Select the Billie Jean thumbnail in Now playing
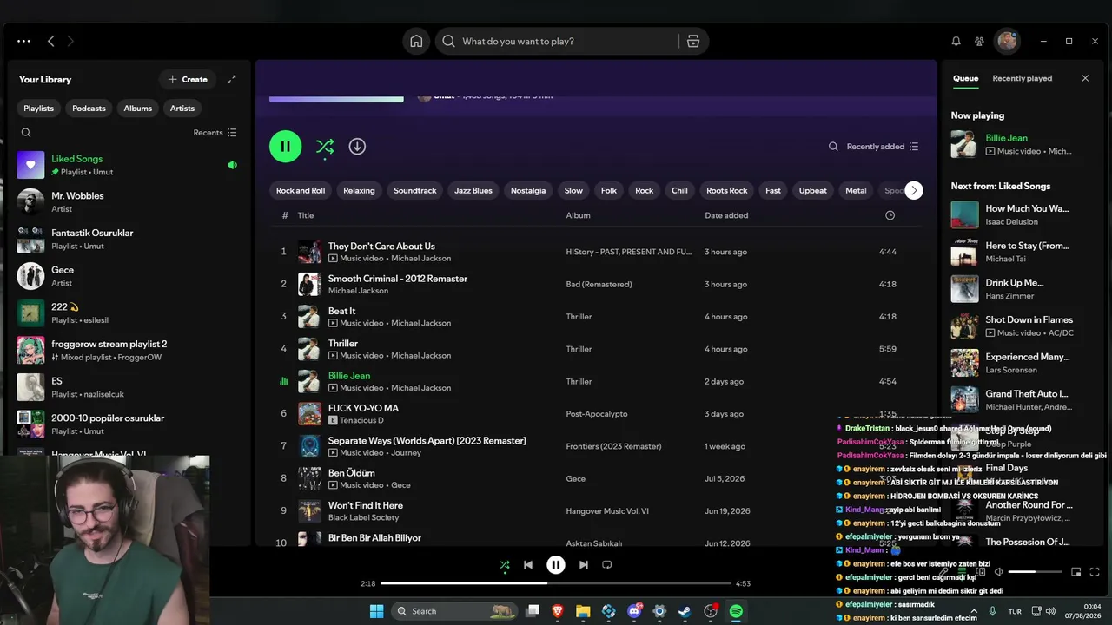 964,144
